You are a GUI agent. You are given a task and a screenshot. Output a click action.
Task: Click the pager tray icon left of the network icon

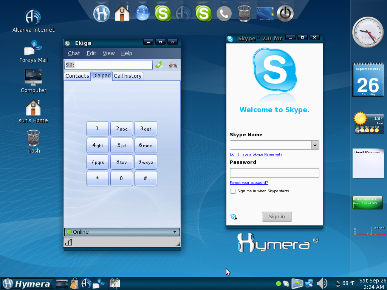pos(297,284)
